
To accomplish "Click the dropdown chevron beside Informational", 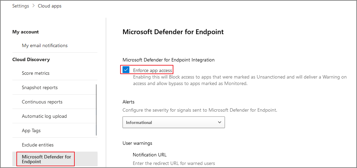I will tap(219, 122).
